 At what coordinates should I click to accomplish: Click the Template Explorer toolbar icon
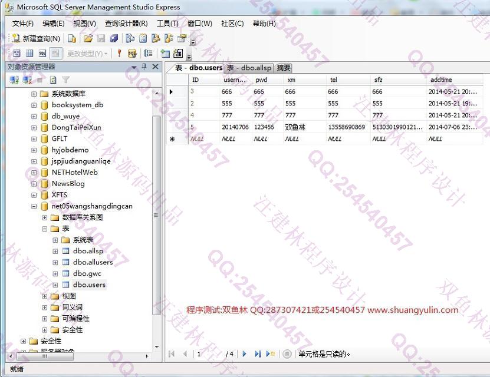point(169,38)
